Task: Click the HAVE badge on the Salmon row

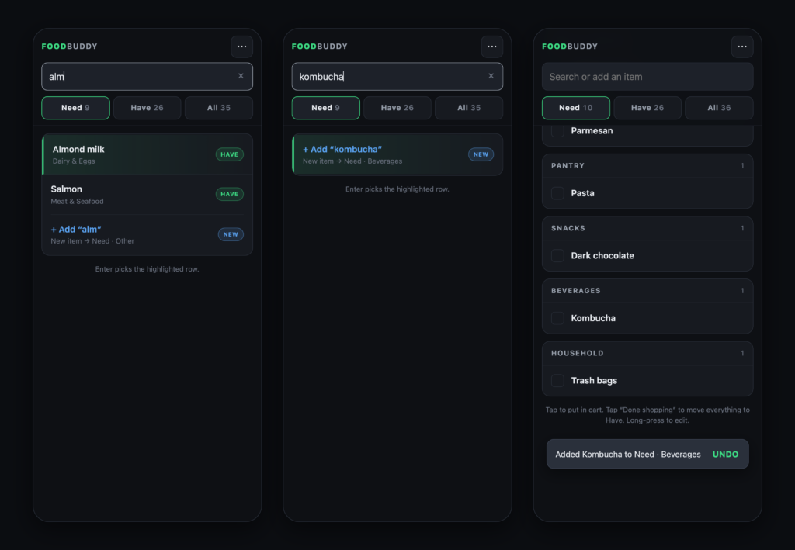Action: (230, 194)
